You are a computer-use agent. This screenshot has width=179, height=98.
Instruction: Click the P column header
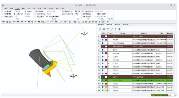point(106,33)
